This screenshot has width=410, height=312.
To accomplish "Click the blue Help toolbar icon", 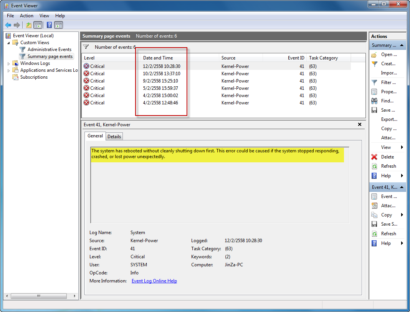I will [x=49, y=25].
